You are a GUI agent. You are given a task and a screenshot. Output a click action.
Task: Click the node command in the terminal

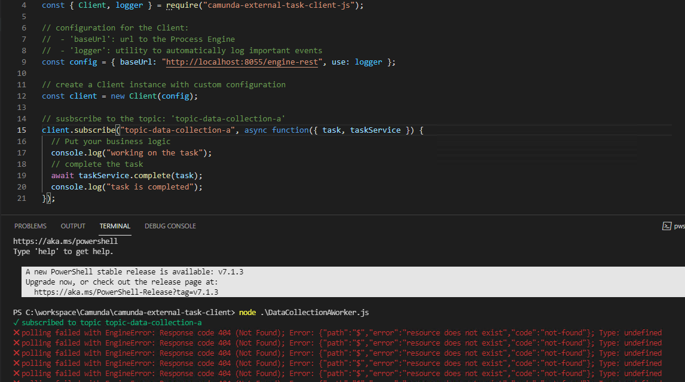[247, 313]
